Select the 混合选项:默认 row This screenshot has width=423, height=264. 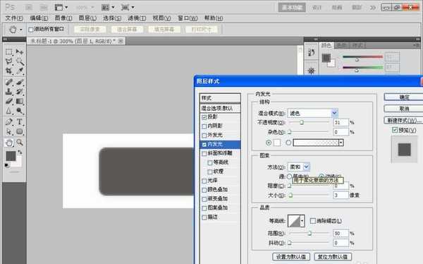point(220,109)
